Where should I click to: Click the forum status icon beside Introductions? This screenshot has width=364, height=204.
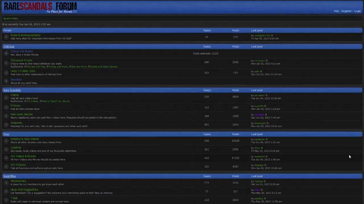(x=6, y=183)
